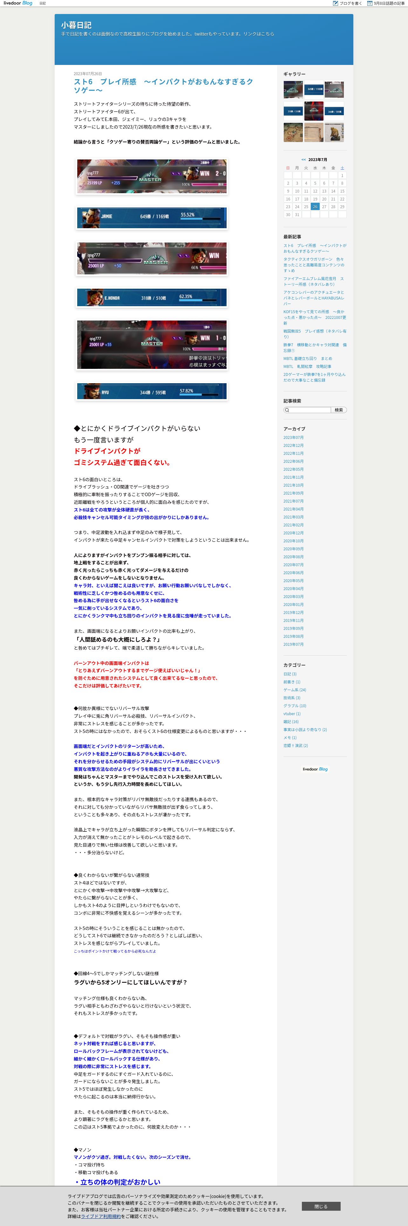This screenshot has width=408, height=1226.
Task: Open gallery thumbnail showing 344勝 / 595戦
Action: tap(334, 111)
